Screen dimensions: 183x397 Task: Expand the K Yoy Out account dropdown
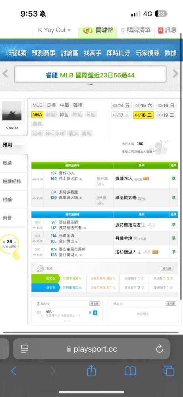[x=54, y=30]
